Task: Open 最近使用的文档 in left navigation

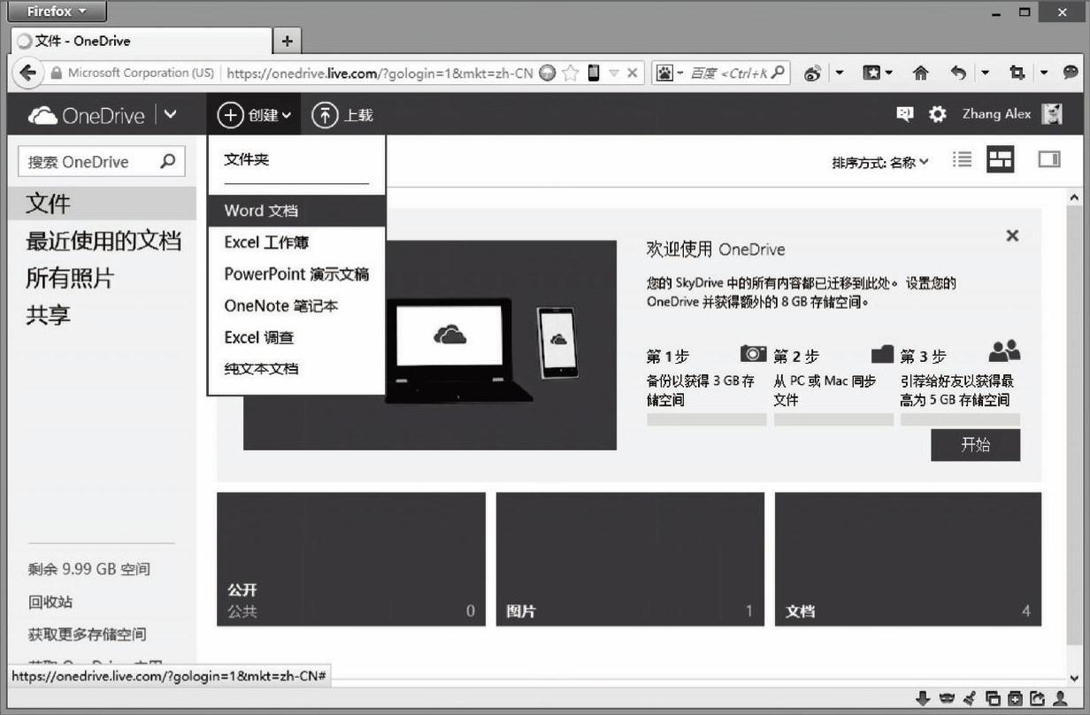Action: click(104, 241)
